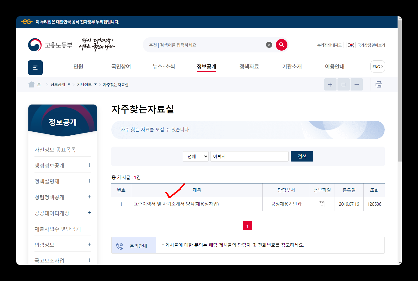Open 사전정보 공표목록 in sidebar
418x281 pixels.
[55, 150]
